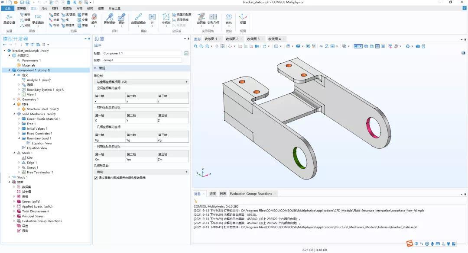Select Linear Elastic Material 1 node

(44, 119)
